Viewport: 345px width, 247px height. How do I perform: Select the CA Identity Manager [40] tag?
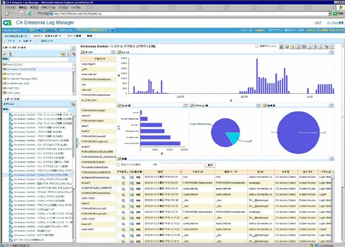pyautogui.click(x=20, y=78)
